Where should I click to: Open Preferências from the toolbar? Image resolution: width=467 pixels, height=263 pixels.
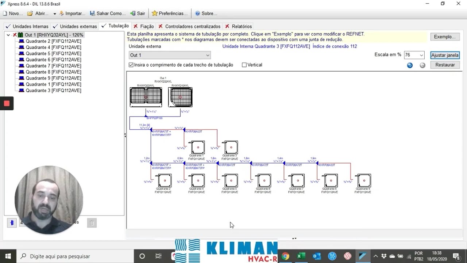(170, 13)
